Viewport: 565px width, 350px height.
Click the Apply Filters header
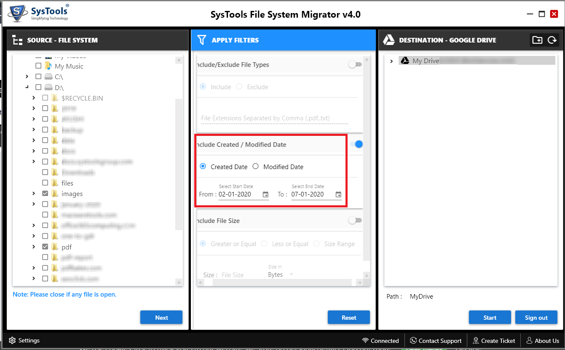coord(283,40)
